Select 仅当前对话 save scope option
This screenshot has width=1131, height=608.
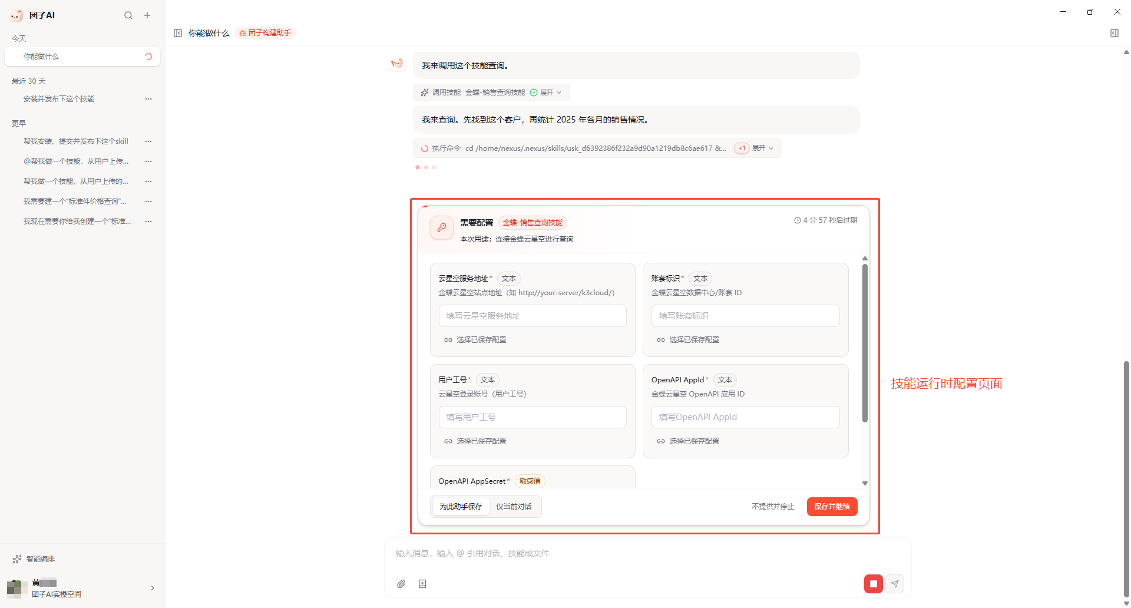pos(514,507)
